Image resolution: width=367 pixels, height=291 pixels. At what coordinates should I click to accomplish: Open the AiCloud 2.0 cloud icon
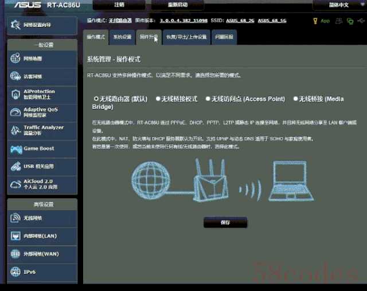(x=15, y=184)
